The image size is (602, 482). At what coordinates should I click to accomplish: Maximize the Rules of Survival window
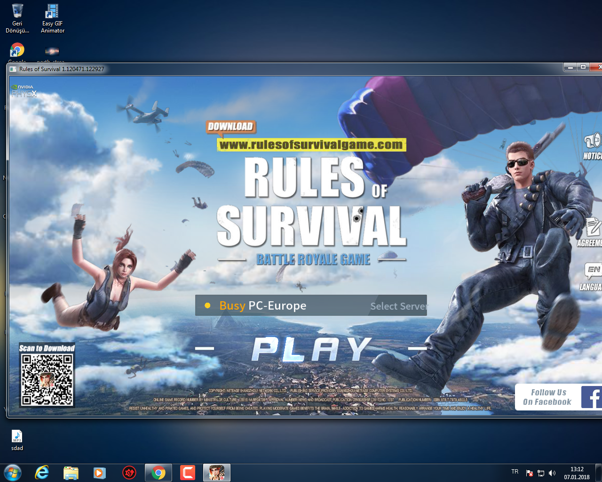(583, 67)
